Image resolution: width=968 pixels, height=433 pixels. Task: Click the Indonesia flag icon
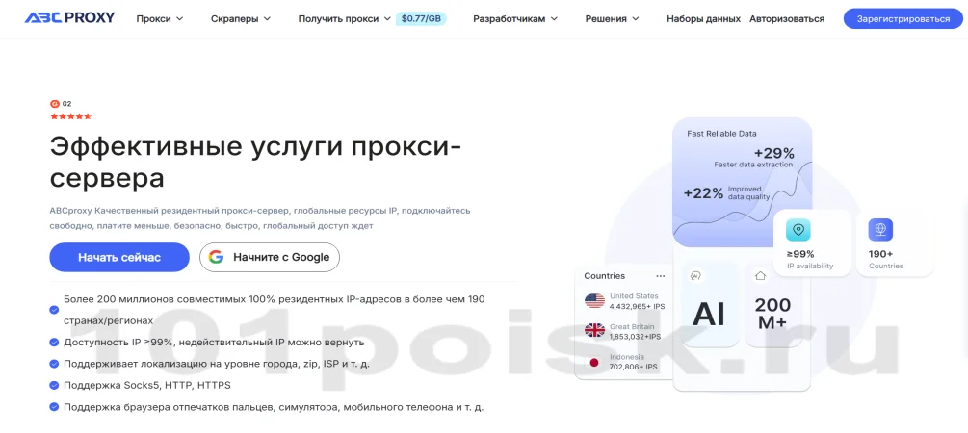coord(594,362)
